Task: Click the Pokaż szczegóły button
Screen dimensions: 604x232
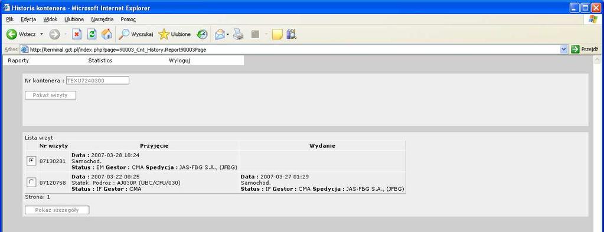Action: pos(57,210)
